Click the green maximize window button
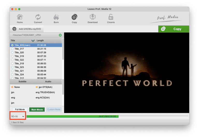Viewport: 199px width, 138px height. point(19,9)
